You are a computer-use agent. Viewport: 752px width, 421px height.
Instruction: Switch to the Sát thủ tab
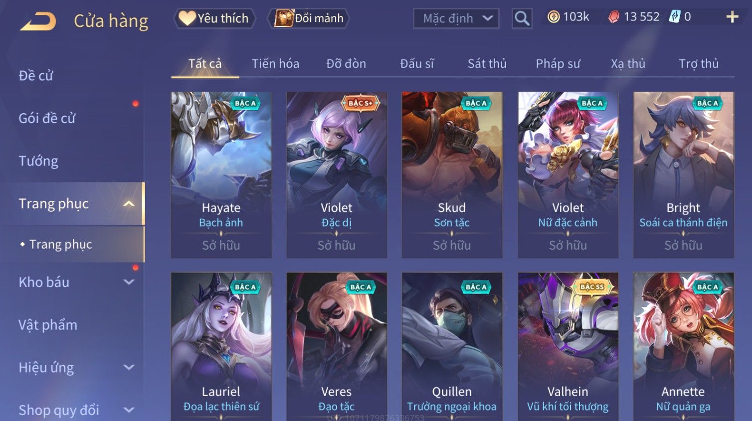coord(487,64)
